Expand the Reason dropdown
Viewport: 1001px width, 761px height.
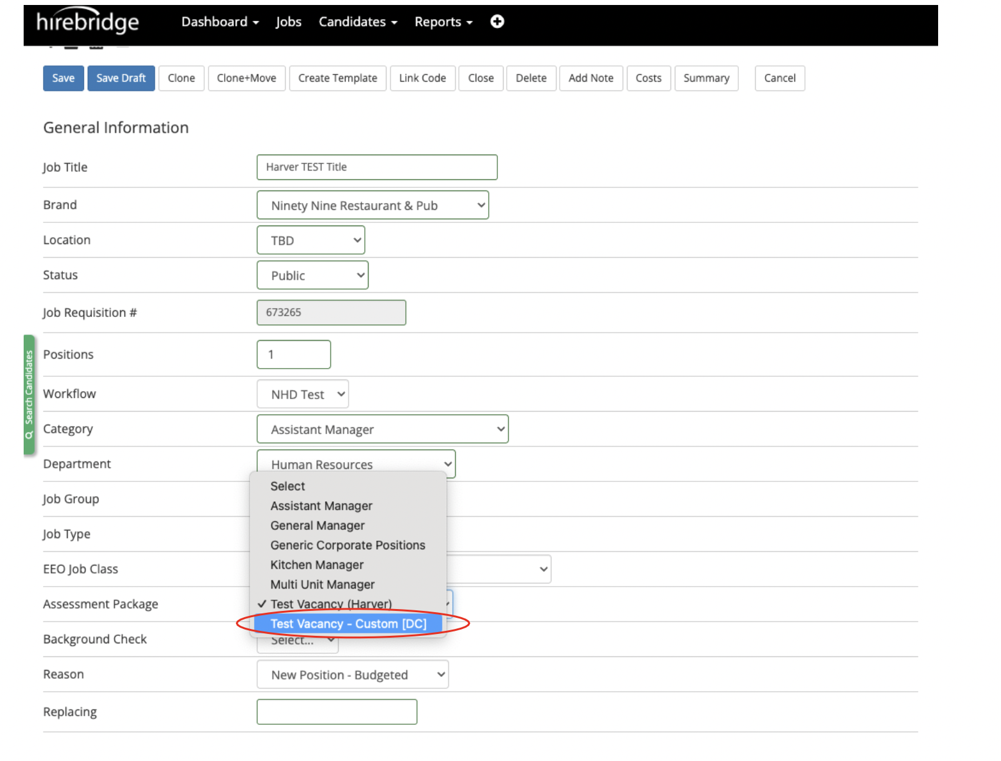pyautogui.click(x=352, y=675)
